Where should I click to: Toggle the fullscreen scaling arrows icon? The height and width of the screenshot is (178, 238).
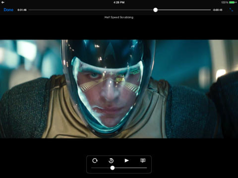[x=231, y=10]
